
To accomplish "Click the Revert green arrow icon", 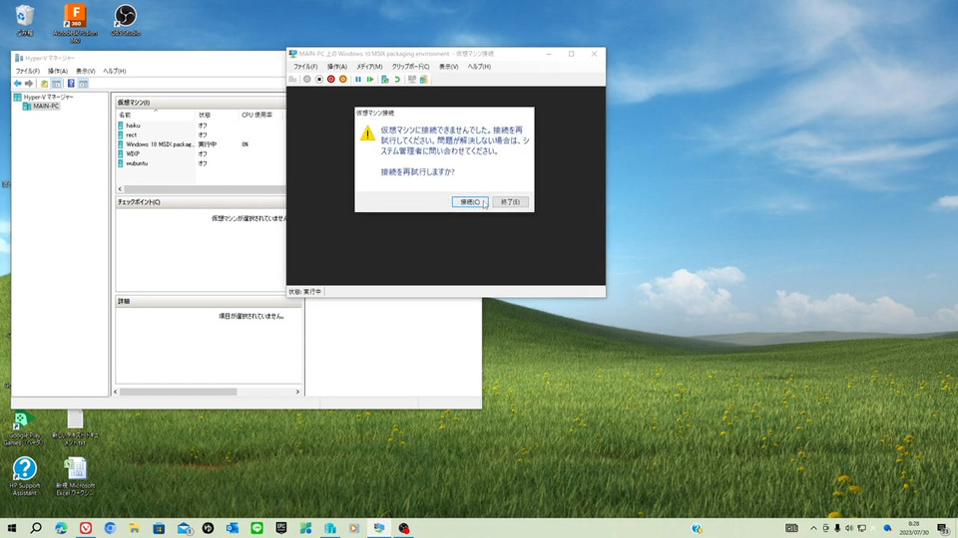I will pyautogui.click(x=396, y=79).
